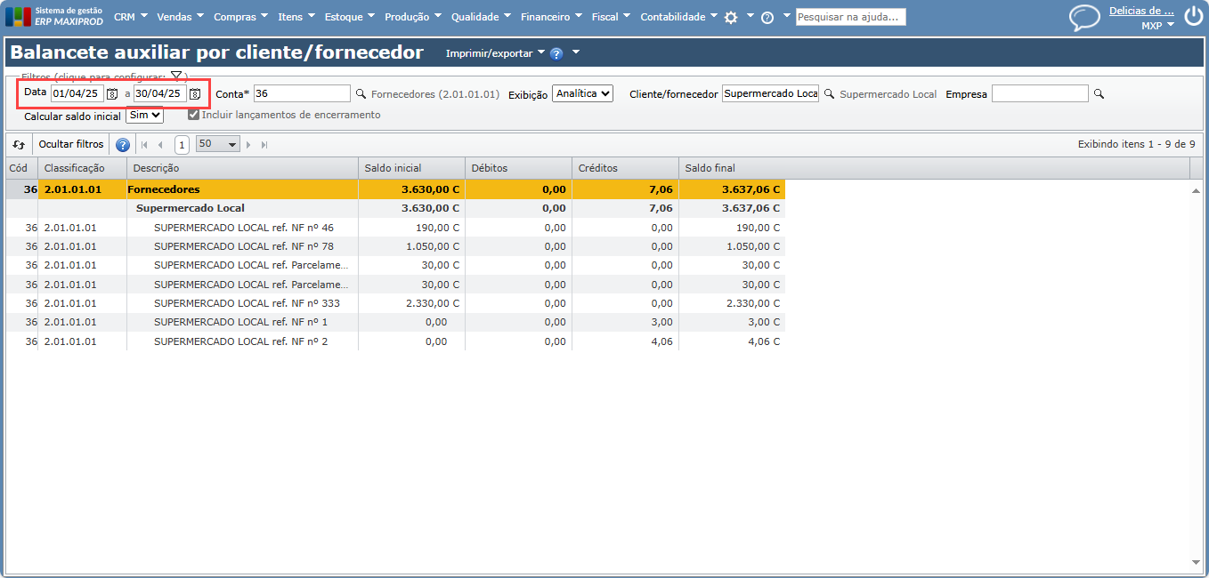Open calendar picker for start date

pos(112,93)
